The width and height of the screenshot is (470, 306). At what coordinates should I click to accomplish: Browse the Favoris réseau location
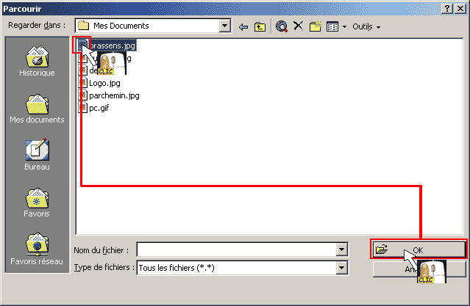tap(37, 249)
